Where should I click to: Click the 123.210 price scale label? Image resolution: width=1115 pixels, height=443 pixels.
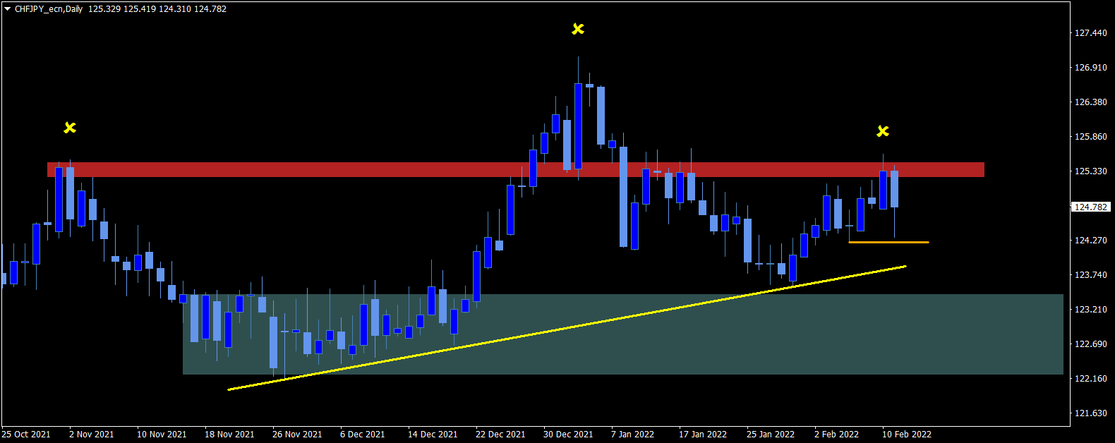pyautogui.click(x=1091, y=310)
